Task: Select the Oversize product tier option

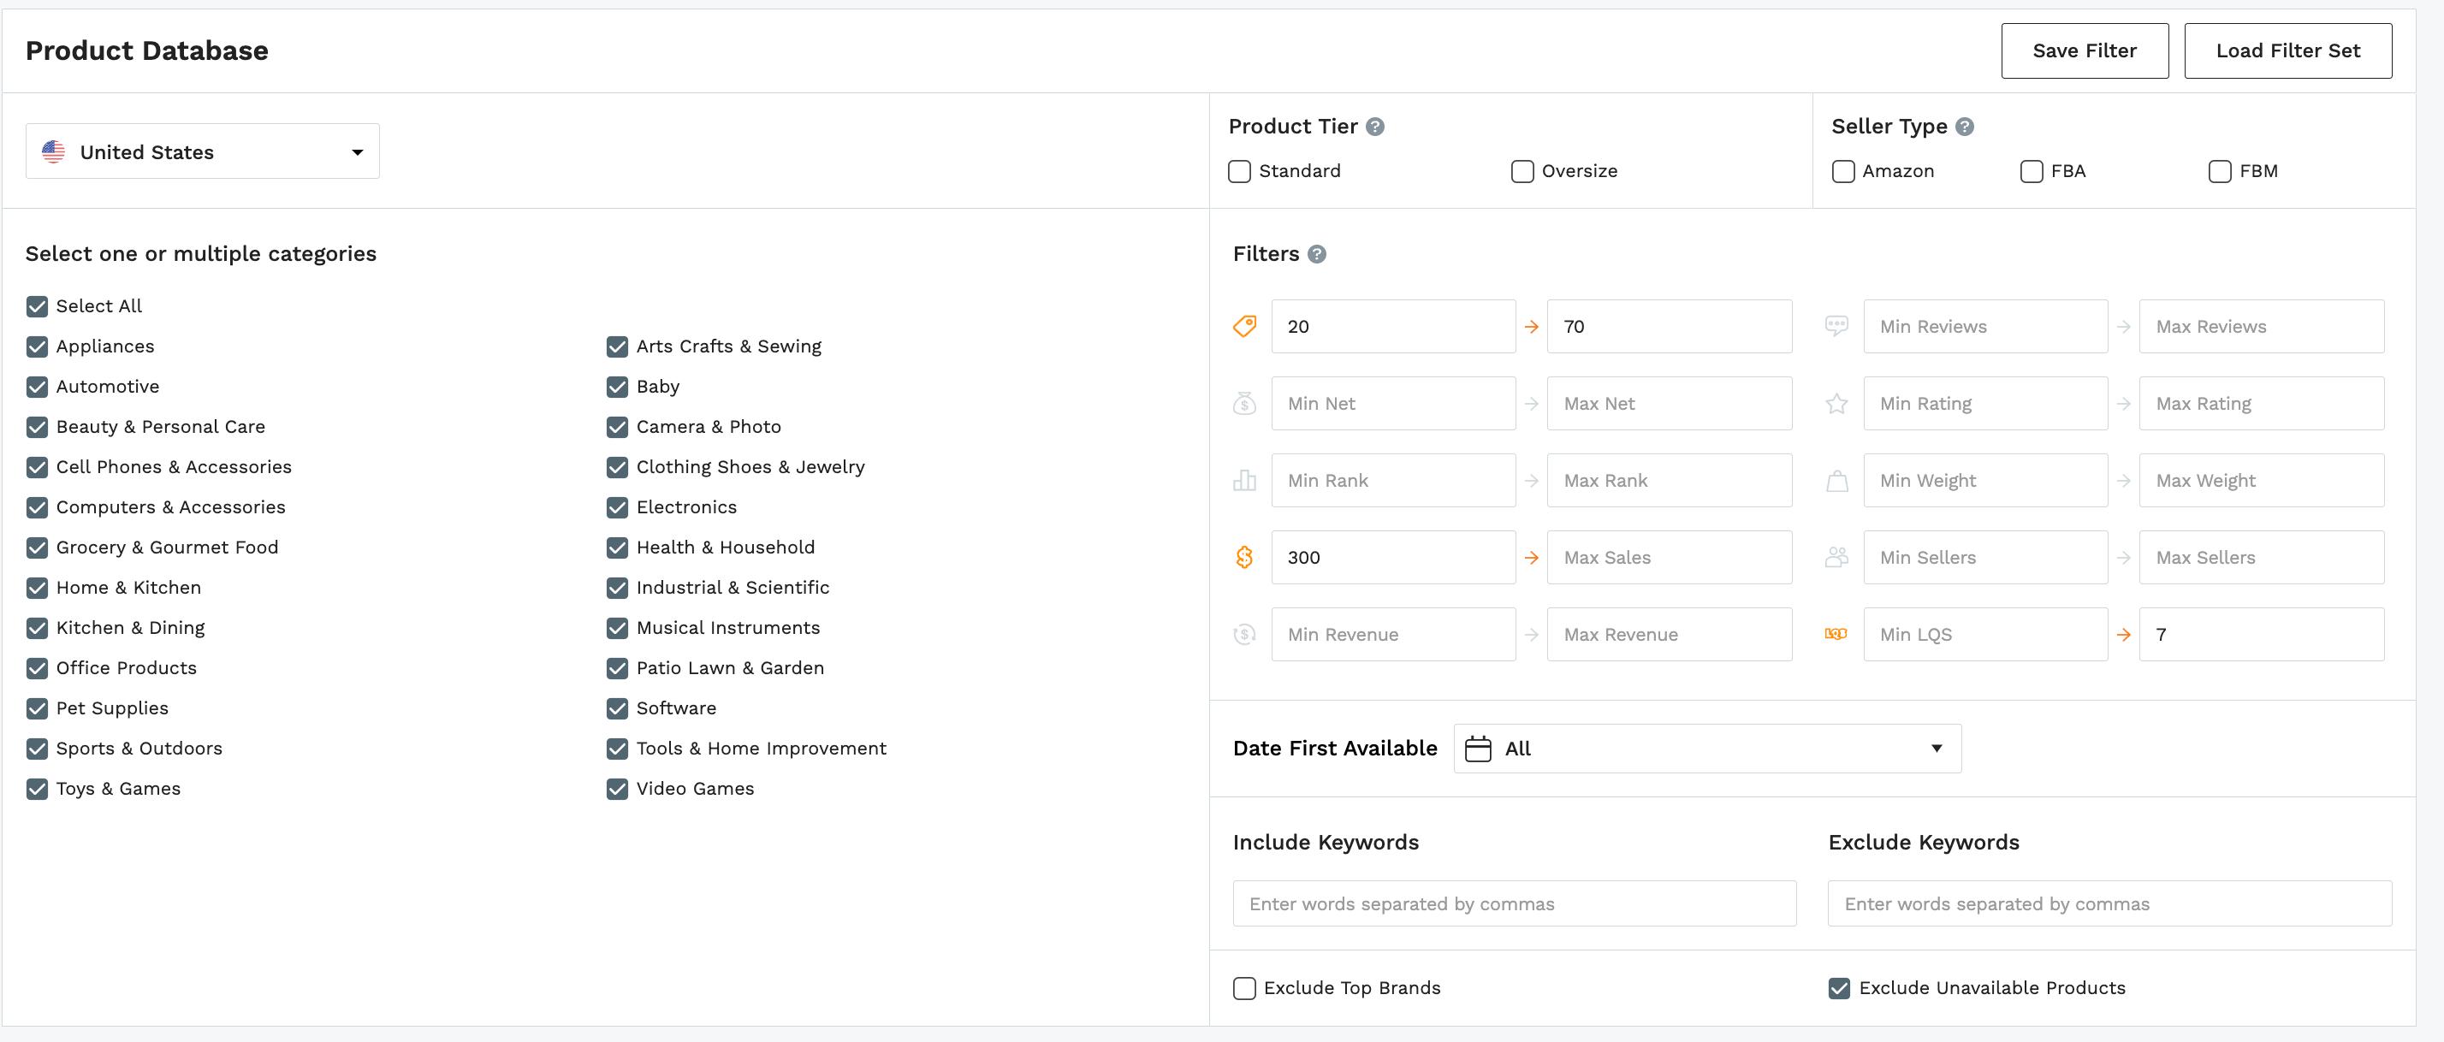Action: click(x=1523, y=169)
